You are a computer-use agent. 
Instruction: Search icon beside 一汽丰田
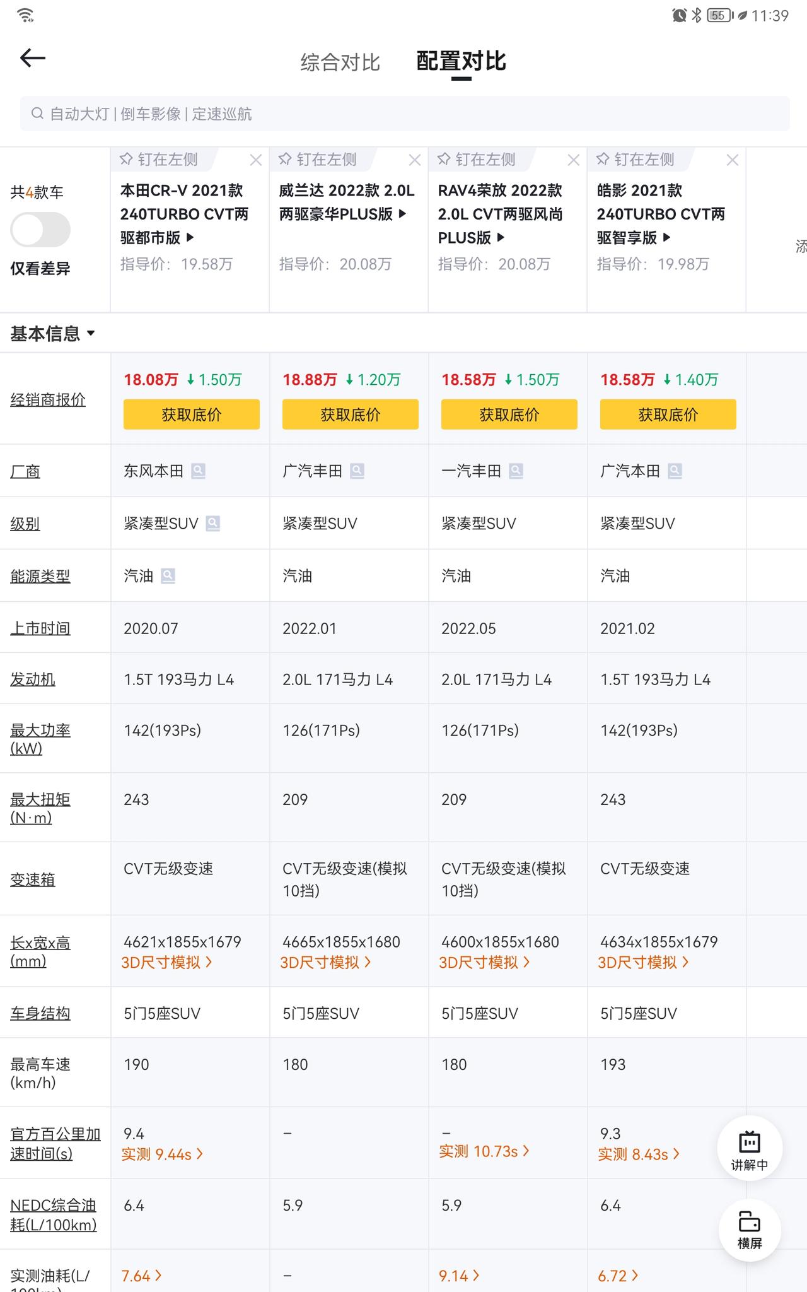coord(516,471)
